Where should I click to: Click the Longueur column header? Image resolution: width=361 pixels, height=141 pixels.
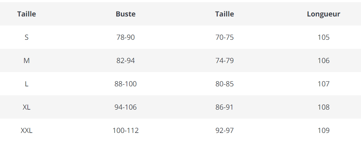click(323, 14)
